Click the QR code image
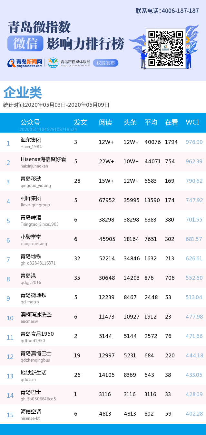 point(166,48)
